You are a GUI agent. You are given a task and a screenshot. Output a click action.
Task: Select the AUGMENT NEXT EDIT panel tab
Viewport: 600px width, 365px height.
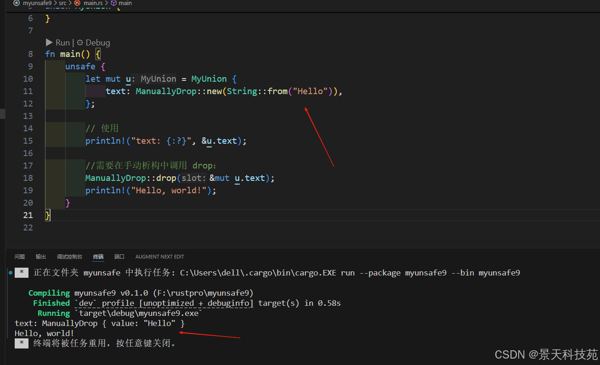click(159, 257)
